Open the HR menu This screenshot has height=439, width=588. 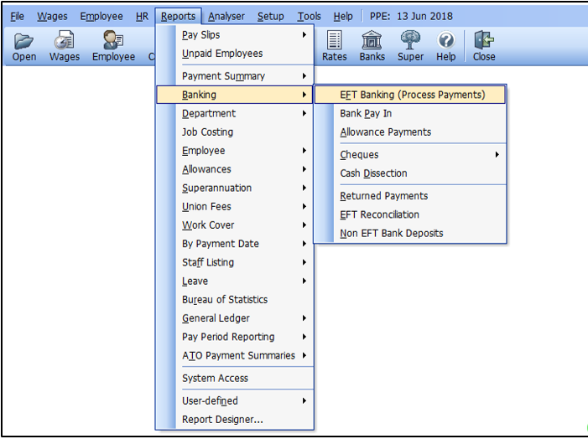click(142, 17)
